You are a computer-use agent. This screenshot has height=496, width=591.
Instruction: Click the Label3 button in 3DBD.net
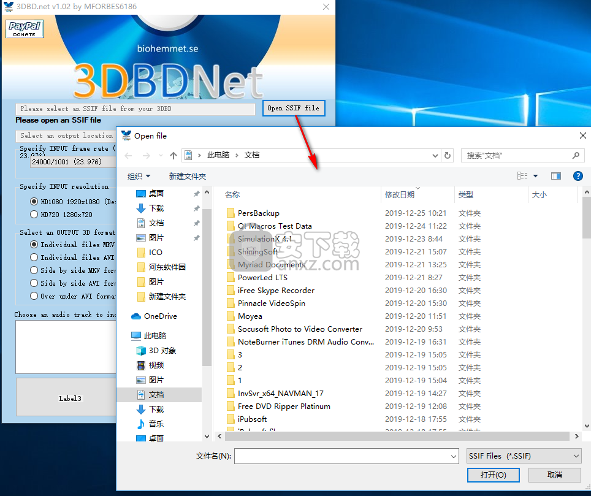coord(66,397)
